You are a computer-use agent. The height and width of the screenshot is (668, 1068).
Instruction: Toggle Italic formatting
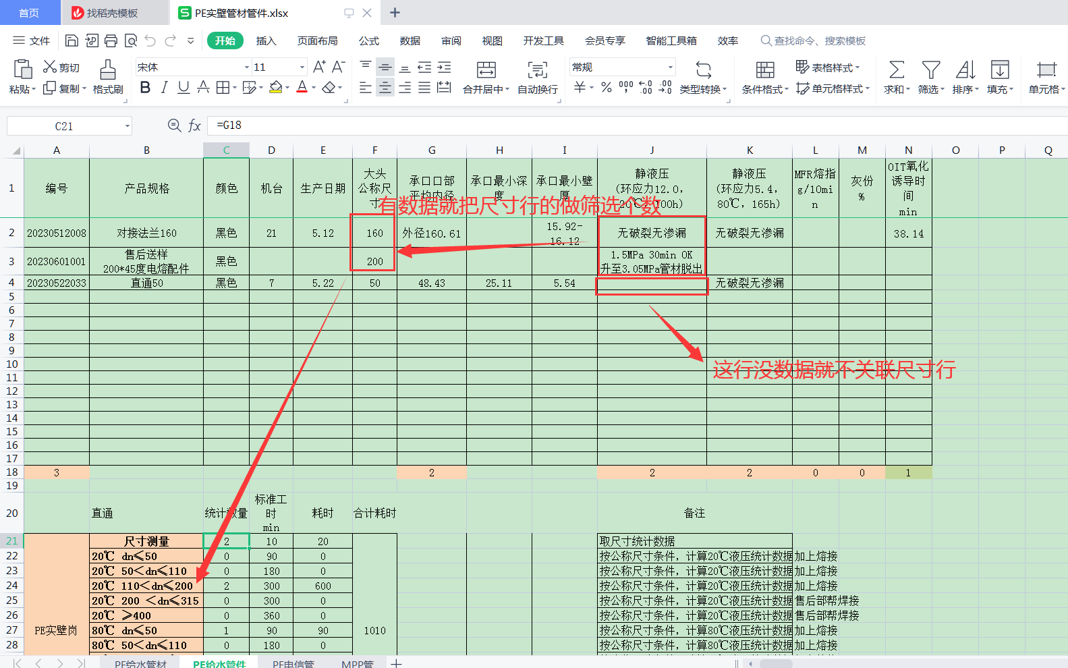point(164,88)
